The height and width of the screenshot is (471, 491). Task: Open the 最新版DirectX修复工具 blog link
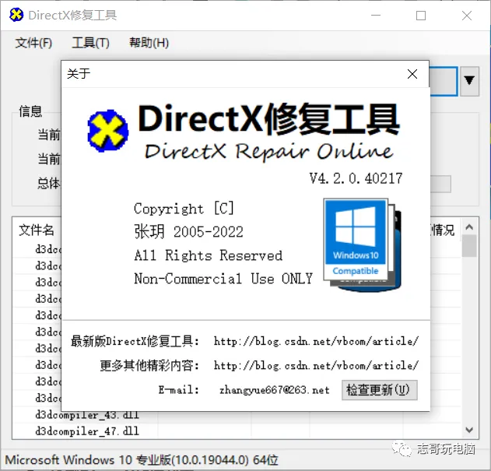click(x=316, y=342)
